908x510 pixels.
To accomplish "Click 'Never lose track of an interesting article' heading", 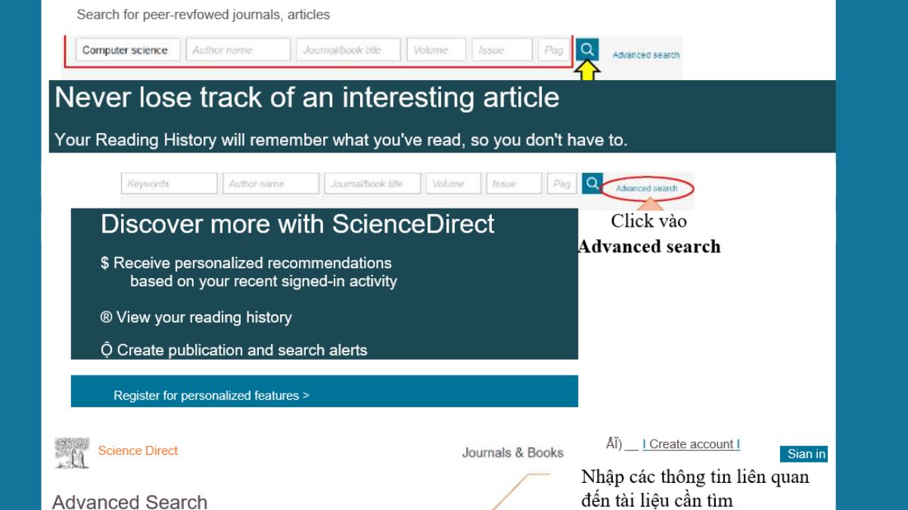I will (307, 97).
